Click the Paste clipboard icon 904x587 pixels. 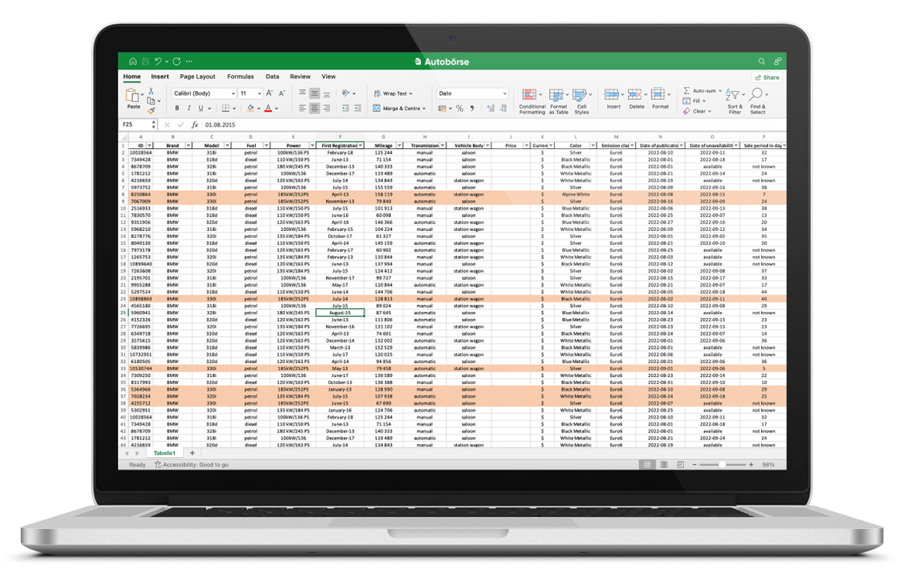(x=132, y=97)
